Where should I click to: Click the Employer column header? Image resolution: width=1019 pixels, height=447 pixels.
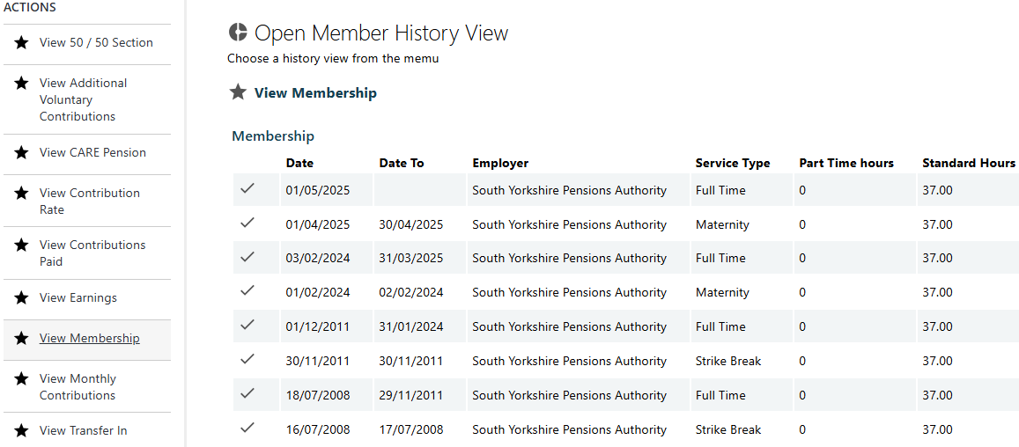[x=500, y=163]
